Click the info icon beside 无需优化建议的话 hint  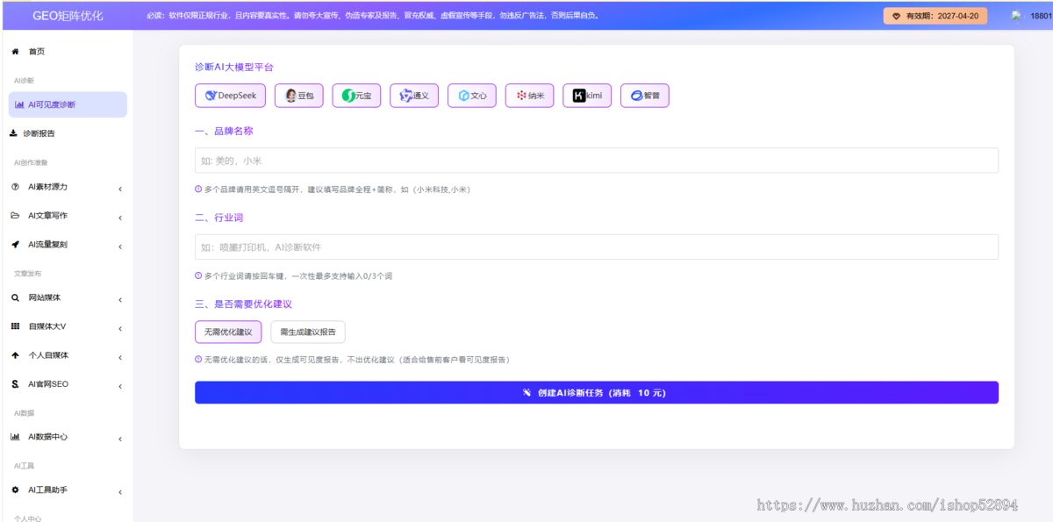[198, 360]
